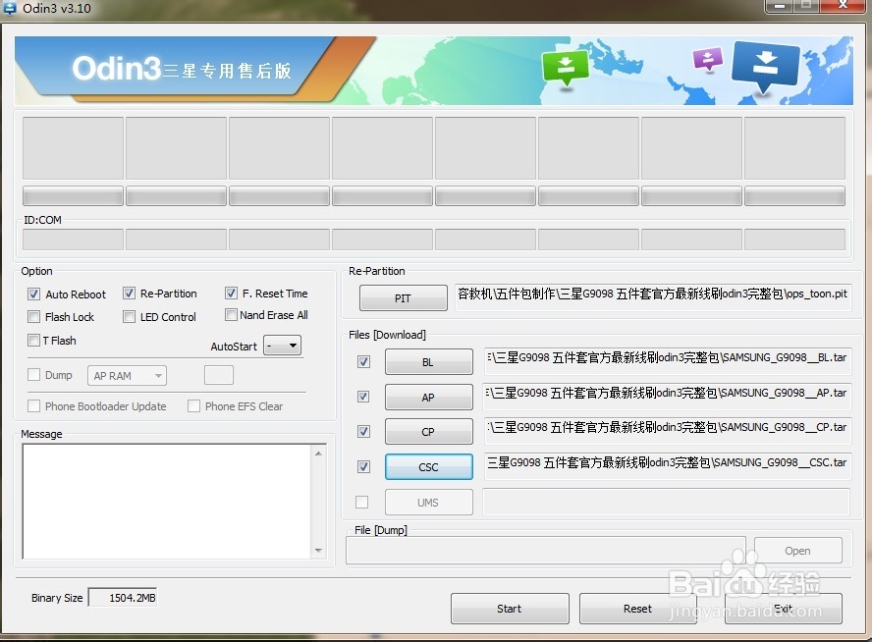Image resolution: width=872 pixels, height=642 pixels.
Task: Click the UMS button
Action: coord(428,502)
